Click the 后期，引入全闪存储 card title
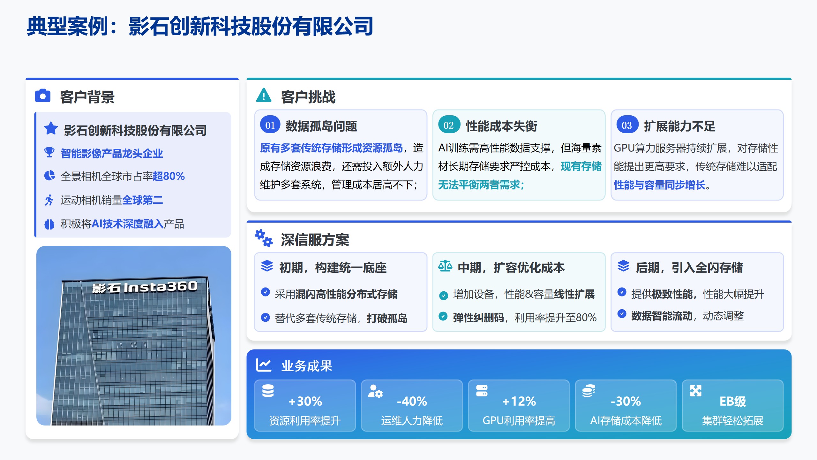The height and width of the screenshot is (460, 817). click(x=689, y=267)
